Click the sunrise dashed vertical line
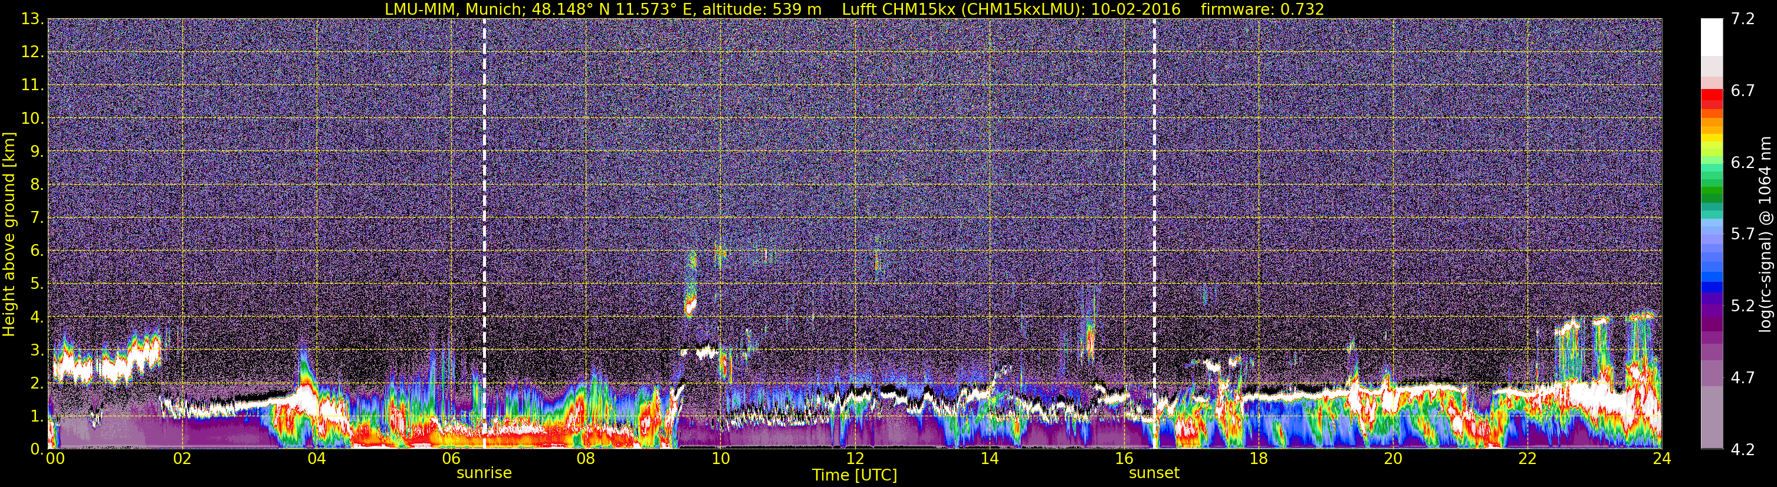 [484, 233]
